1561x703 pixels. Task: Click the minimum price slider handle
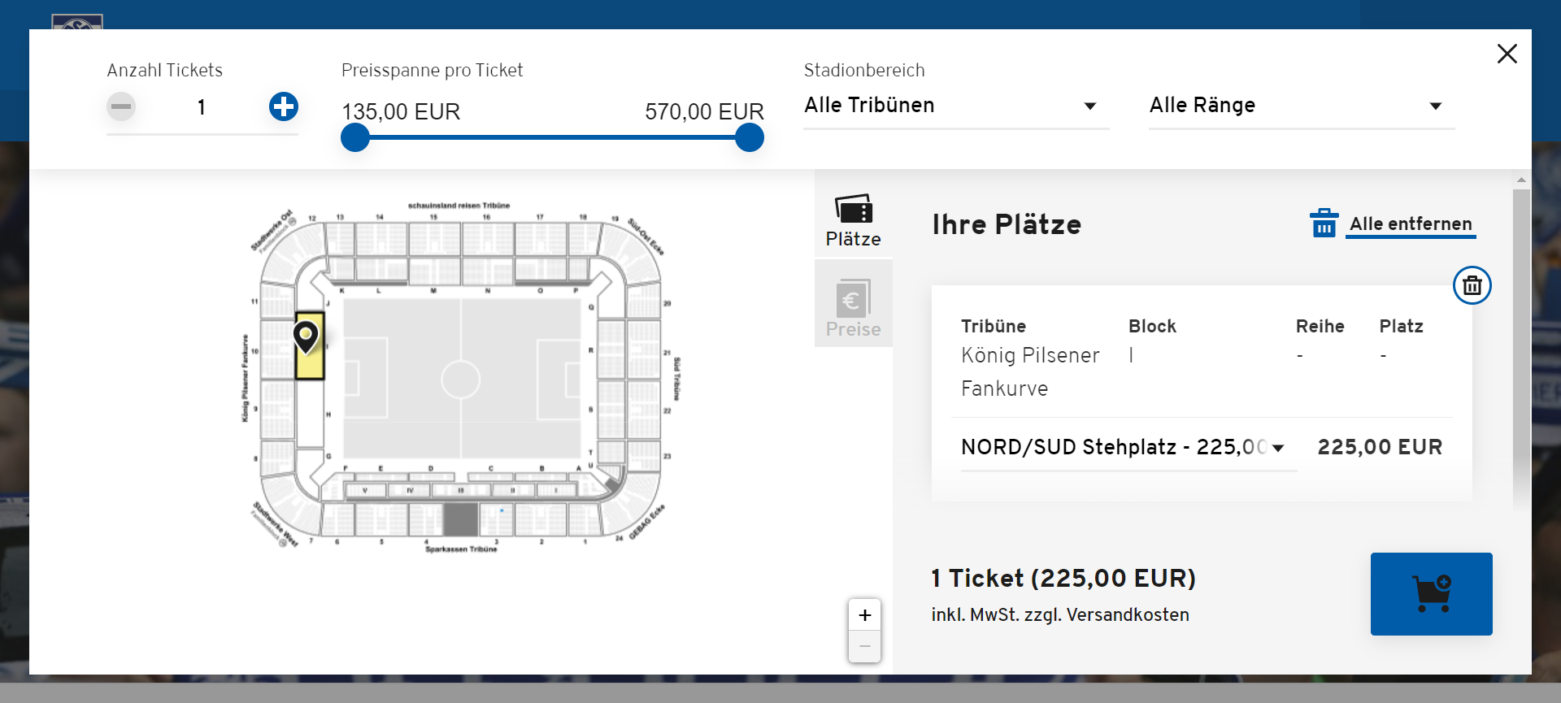click(x=355, y=137)
